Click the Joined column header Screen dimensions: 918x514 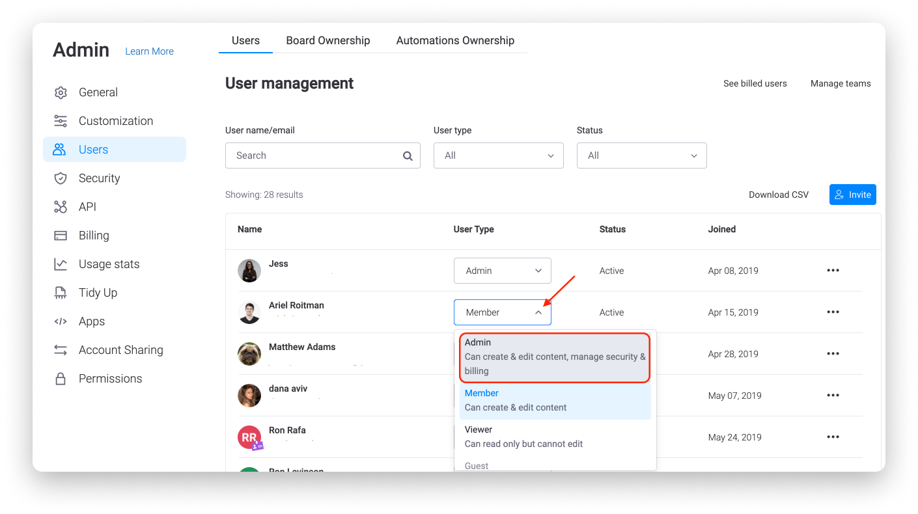[x=722, y=229]
